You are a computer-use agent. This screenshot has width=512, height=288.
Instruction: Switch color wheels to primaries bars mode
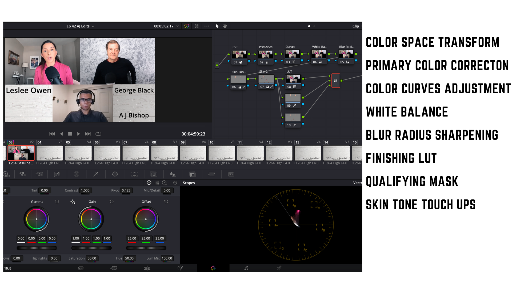coord(157,183)
